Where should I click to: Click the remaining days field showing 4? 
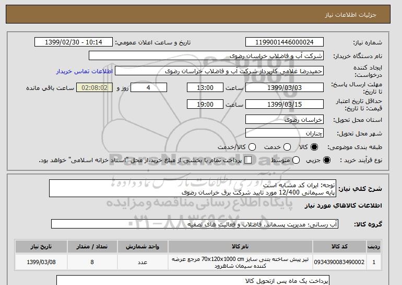149,87
